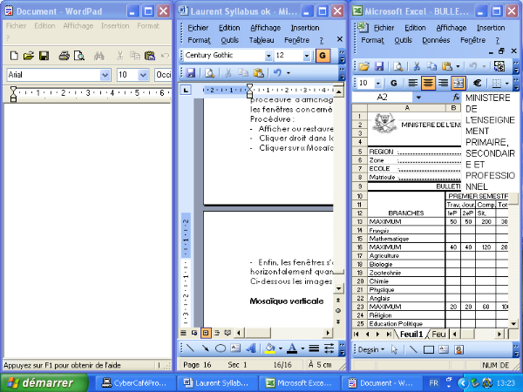
Task: Click the Save icon in WordPad toolbar
Action: 43,56
